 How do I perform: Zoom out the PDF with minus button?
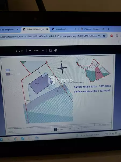[30, 50]
